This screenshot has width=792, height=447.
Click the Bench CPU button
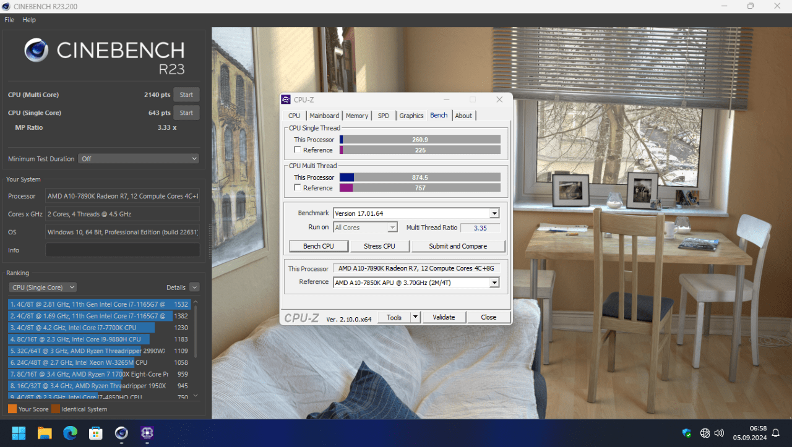click(318, 246)
